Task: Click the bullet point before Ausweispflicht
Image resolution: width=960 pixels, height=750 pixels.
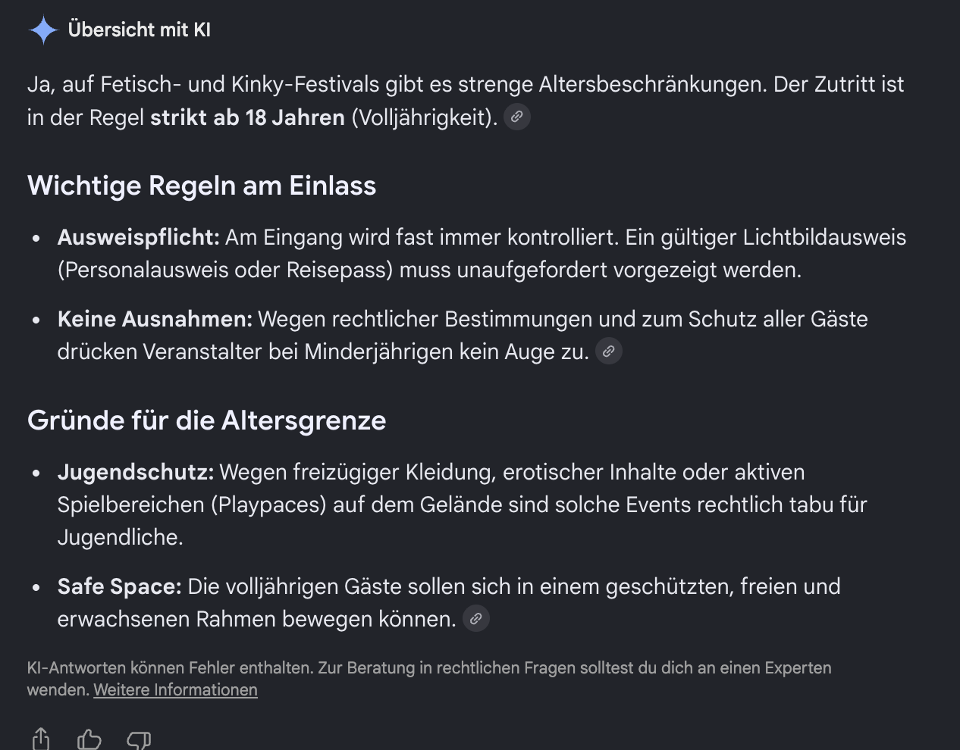Action: click(x=36, y=238)
